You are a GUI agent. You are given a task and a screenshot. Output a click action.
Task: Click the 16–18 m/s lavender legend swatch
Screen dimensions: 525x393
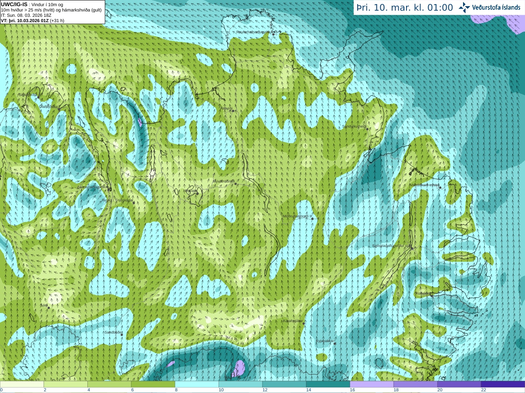coord(372,384)
